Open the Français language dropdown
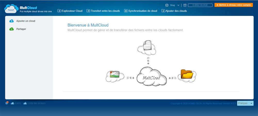Viewport: 258px width, 116px height. click(x=245, y=103)
